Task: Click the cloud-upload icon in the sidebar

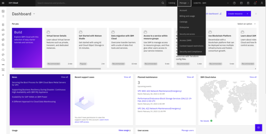Action: pos(3,30)
